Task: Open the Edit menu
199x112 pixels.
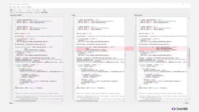Action: 14,7
